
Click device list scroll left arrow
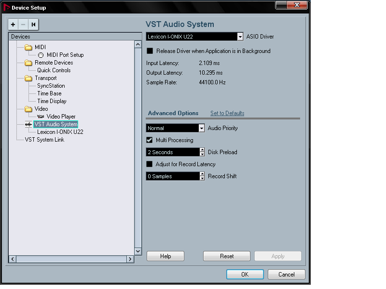(13, 259)
